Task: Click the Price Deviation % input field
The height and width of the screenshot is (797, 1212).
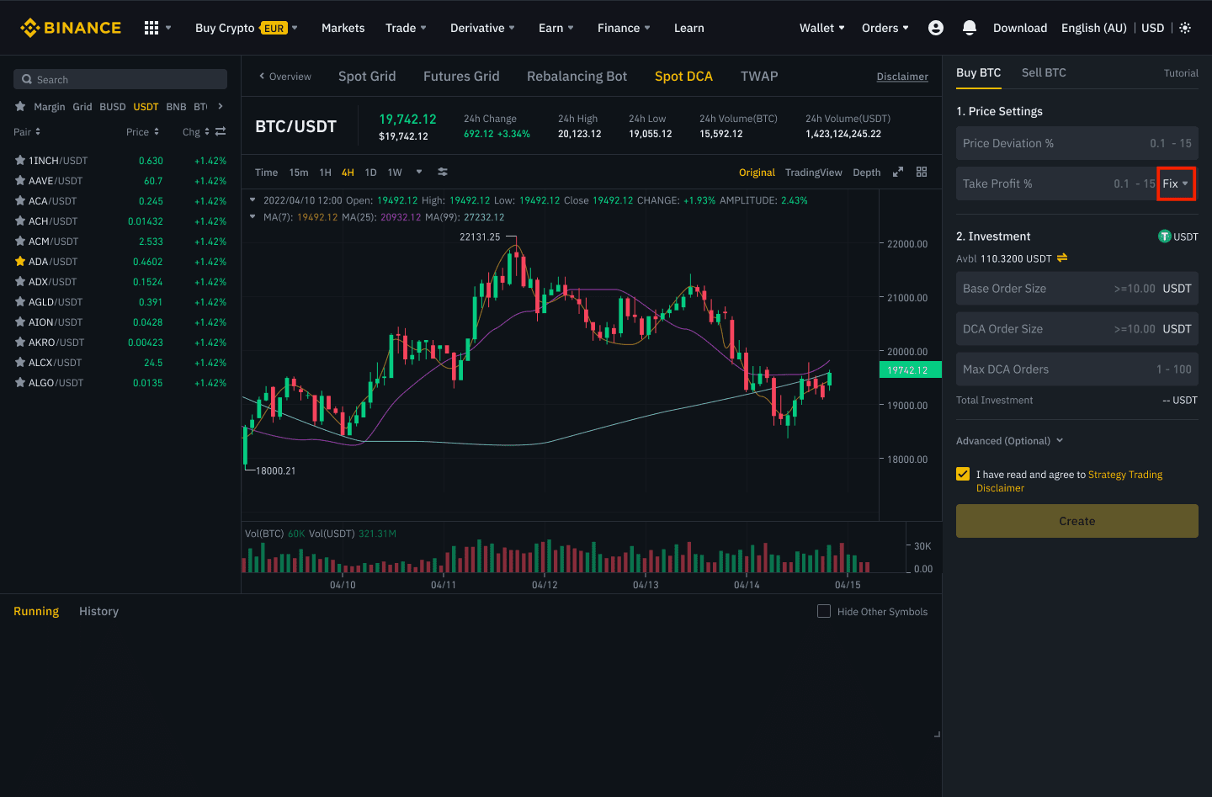Action: point(1077,143)
